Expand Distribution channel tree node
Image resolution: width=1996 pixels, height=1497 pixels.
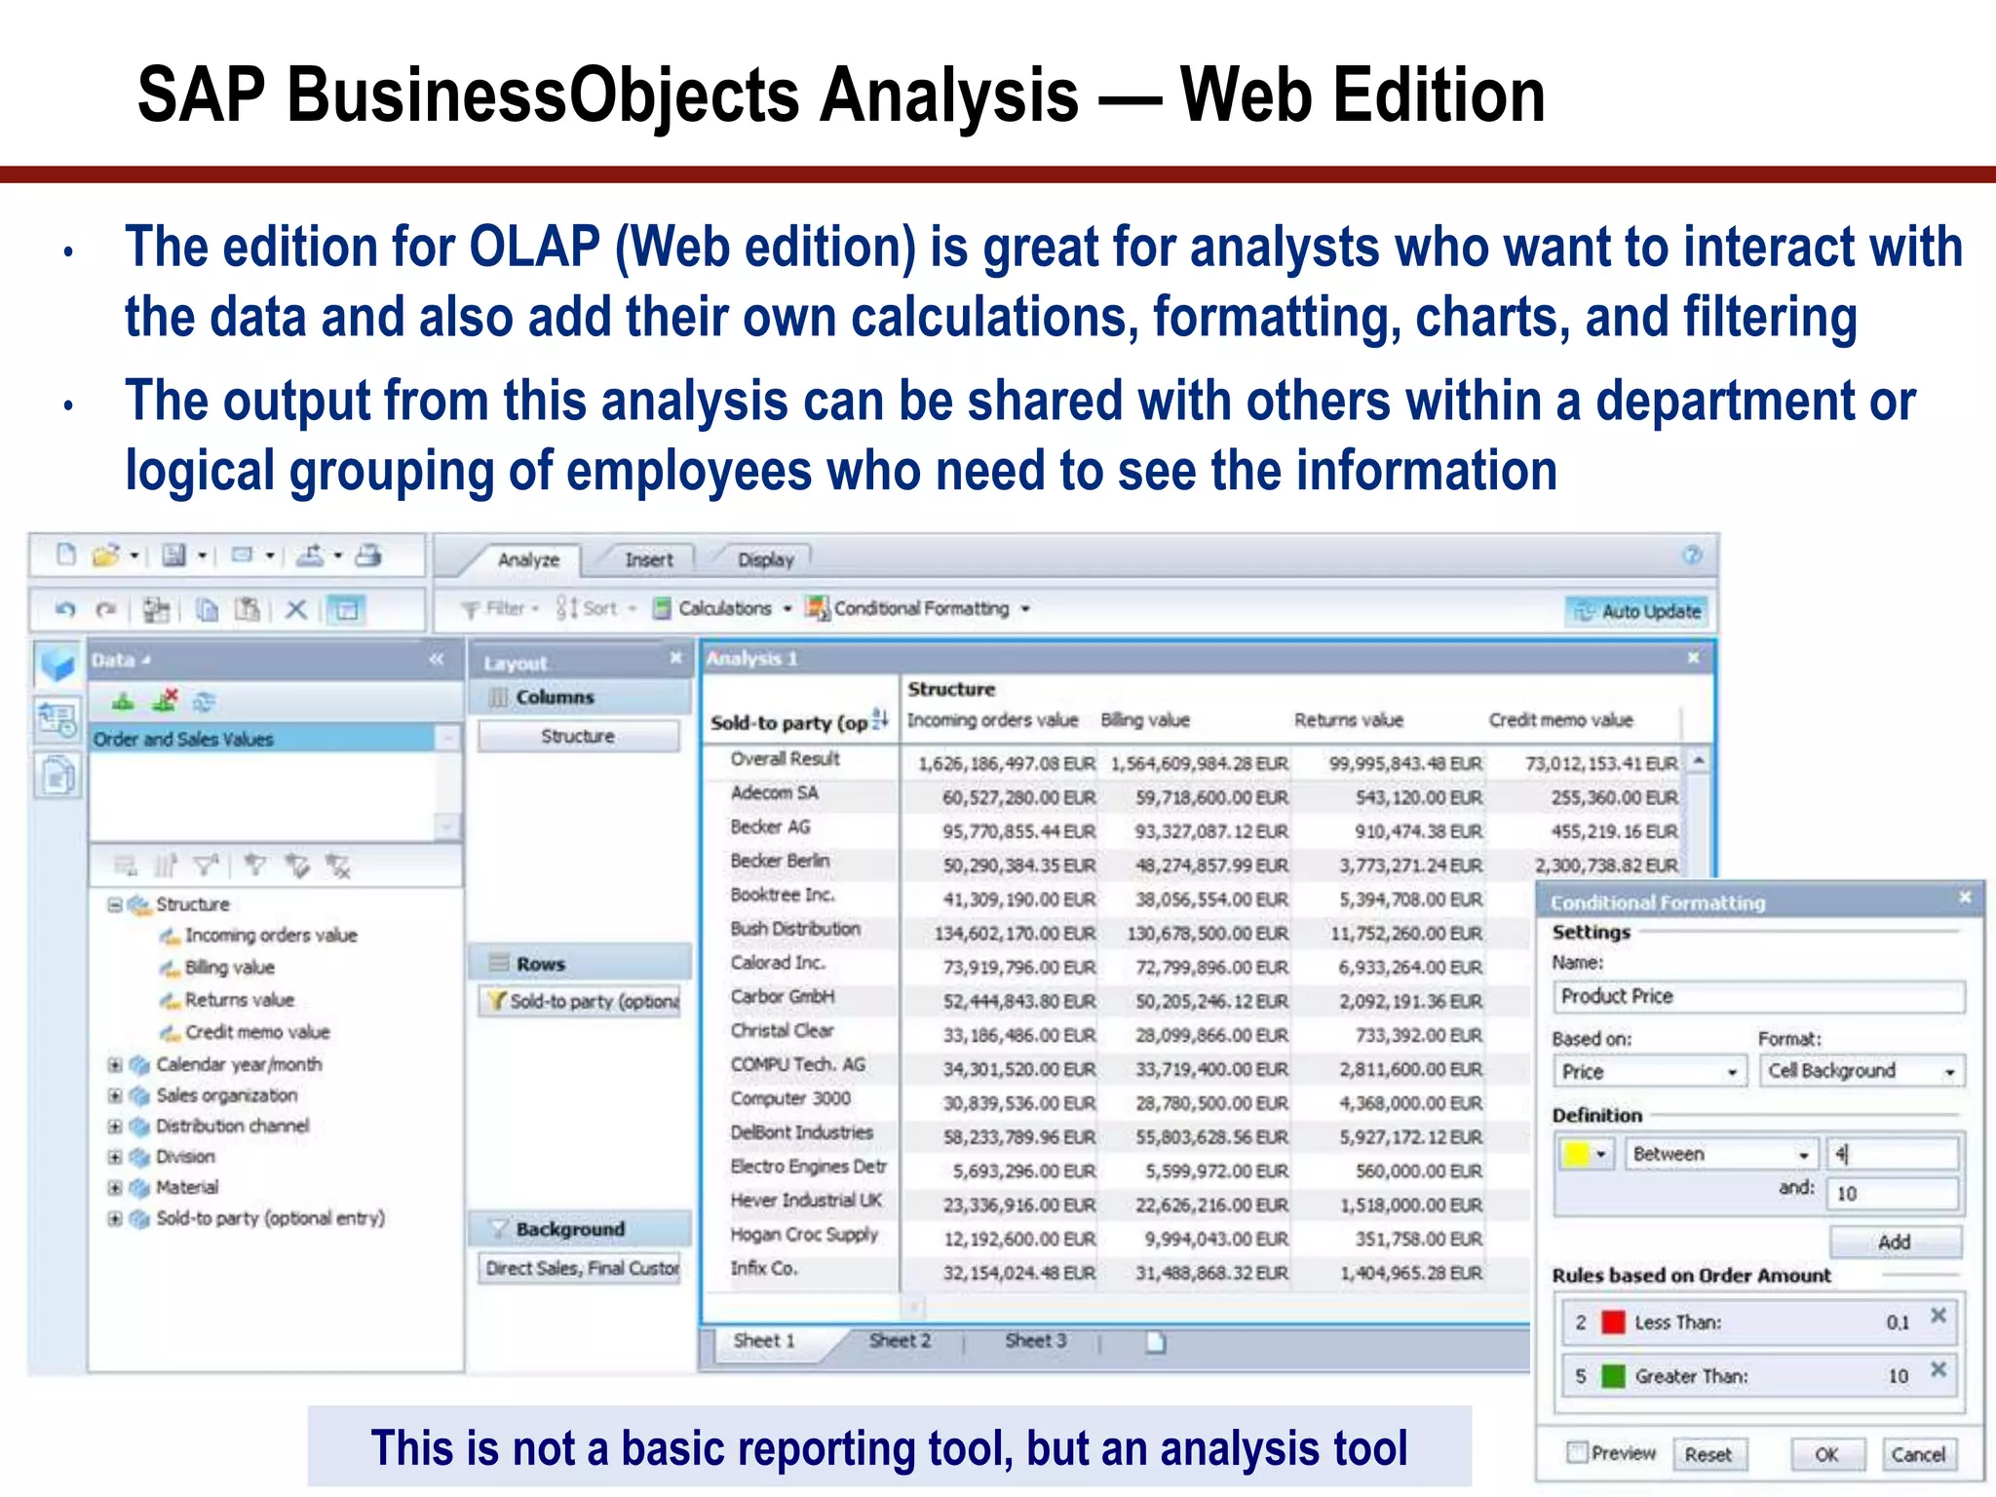click(115, 1126)
